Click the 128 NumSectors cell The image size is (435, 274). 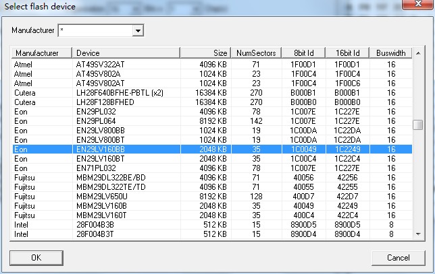[x=256, y=197]
